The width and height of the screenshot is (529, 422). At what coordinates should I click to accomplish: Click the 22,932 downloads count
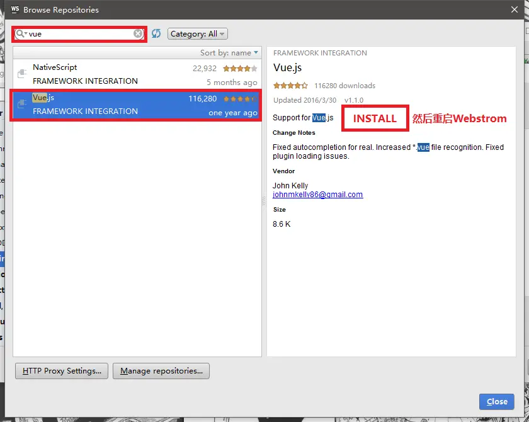pos(205,69)
